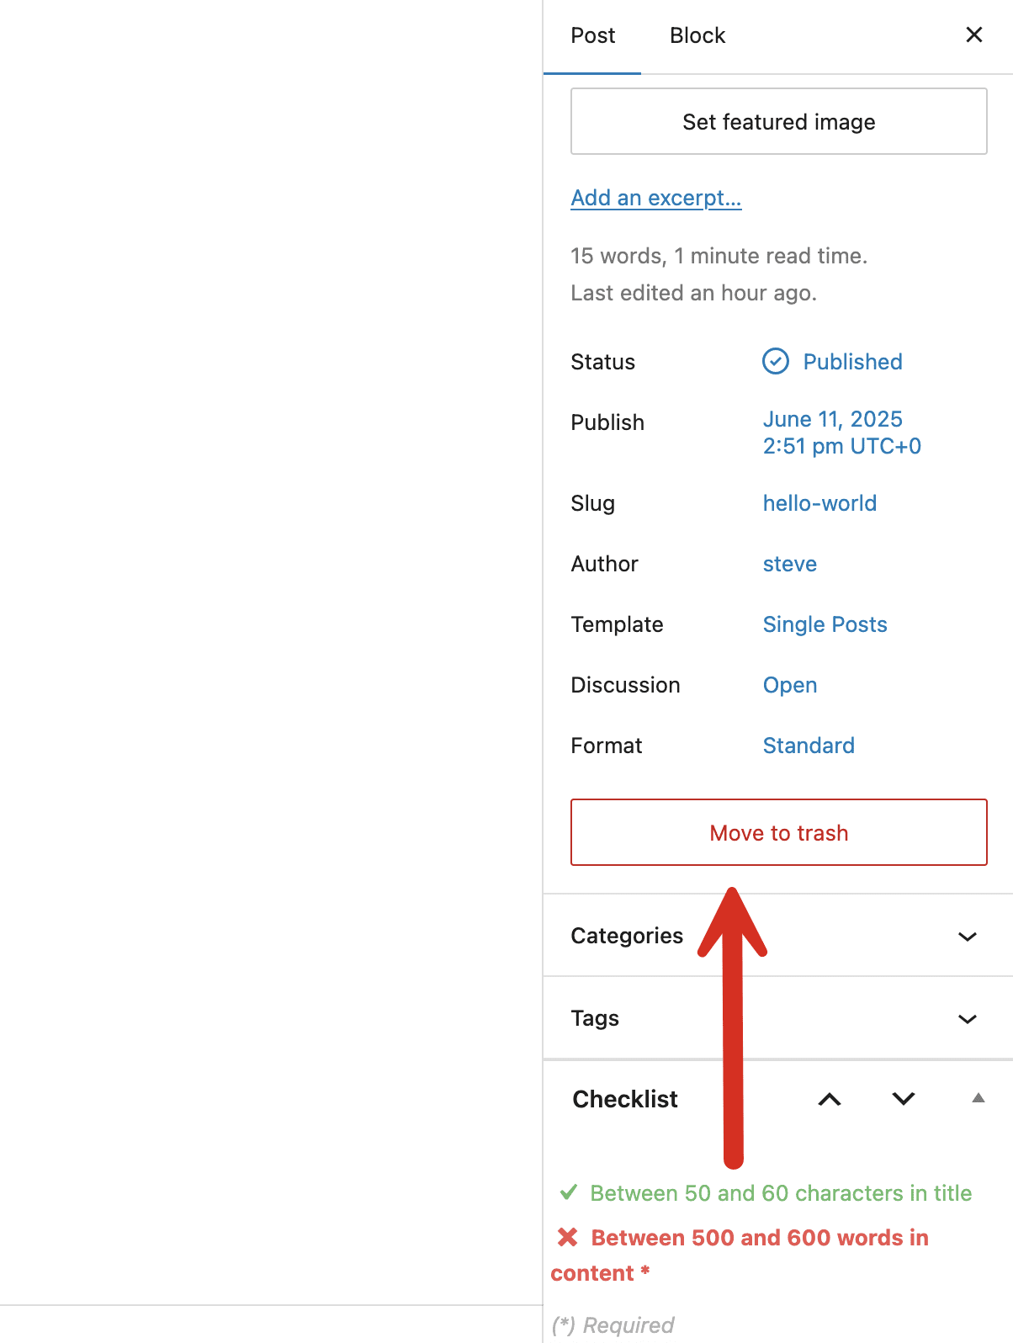Viewport: 1013px width, 1343px height.
Task: Change the author steve
Action: (x=789, y=564)
